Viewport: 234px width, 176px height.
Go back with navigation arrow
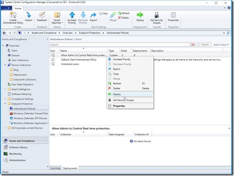(x=4, y=33)
